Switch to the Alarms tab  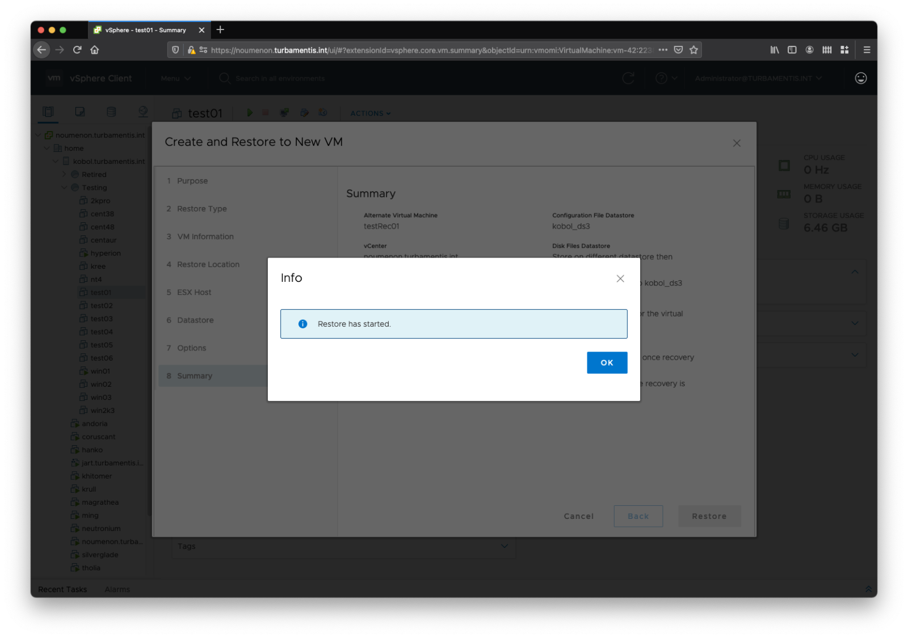[x=117, y=589]
